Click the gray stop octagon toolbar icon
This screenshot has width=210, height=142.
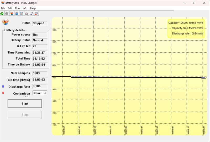(x=7, y=14)
